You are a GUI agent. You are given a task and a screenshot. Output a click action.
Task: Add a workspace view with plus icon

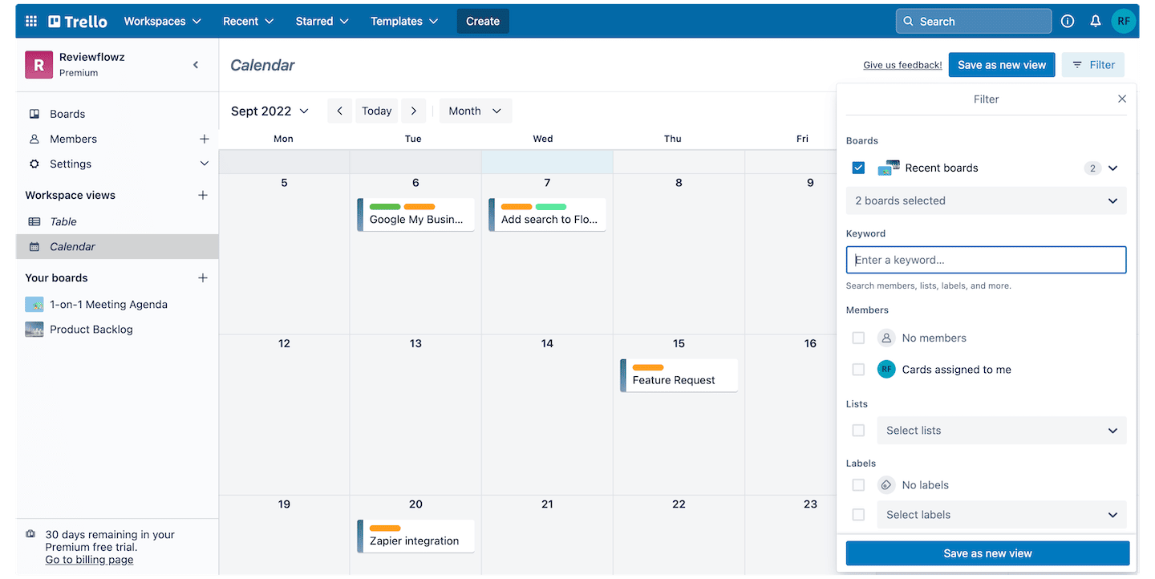click(x=203, y=195)
